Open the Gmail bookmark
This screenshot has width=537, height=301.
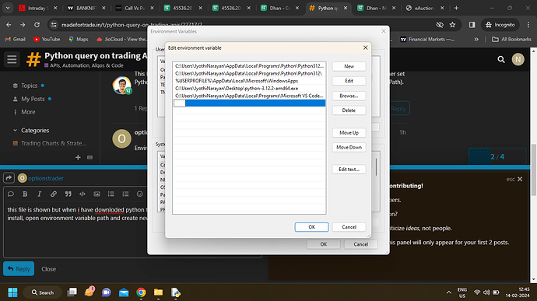point(15,40)
